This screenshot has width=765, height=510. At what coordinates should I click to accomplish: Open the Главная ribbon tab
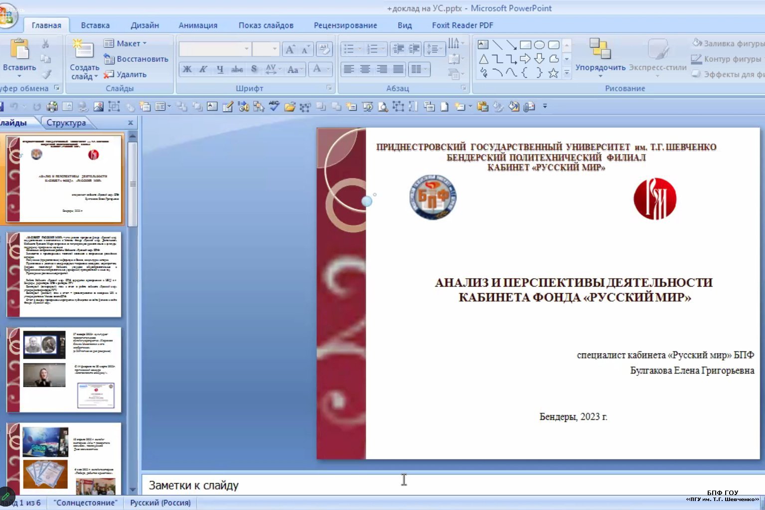click(46, 25)
